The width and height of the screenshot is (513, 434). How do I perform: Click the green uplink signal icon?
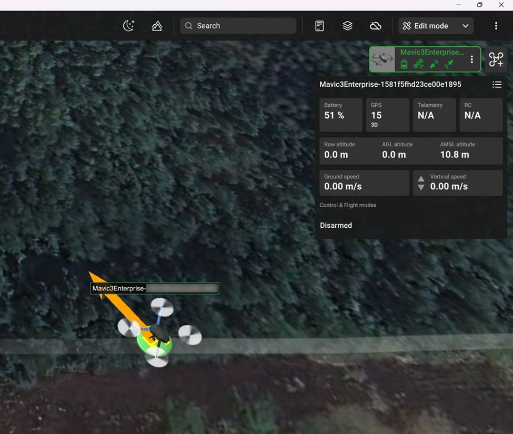pyautogui.click(x=434, y=64)
